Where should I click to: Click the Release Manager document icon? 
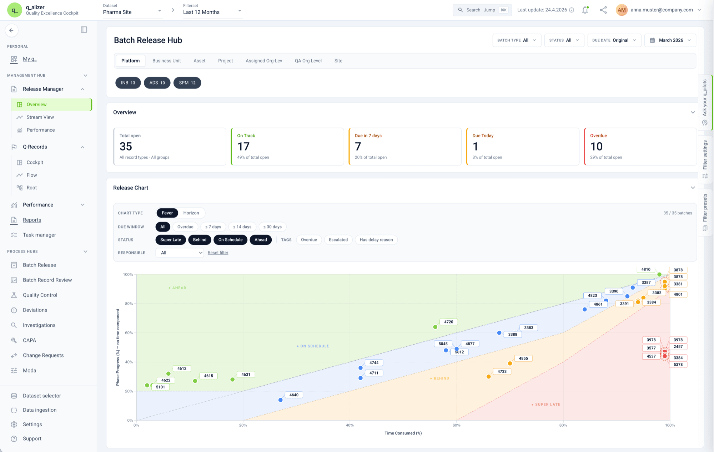[14, 89]
